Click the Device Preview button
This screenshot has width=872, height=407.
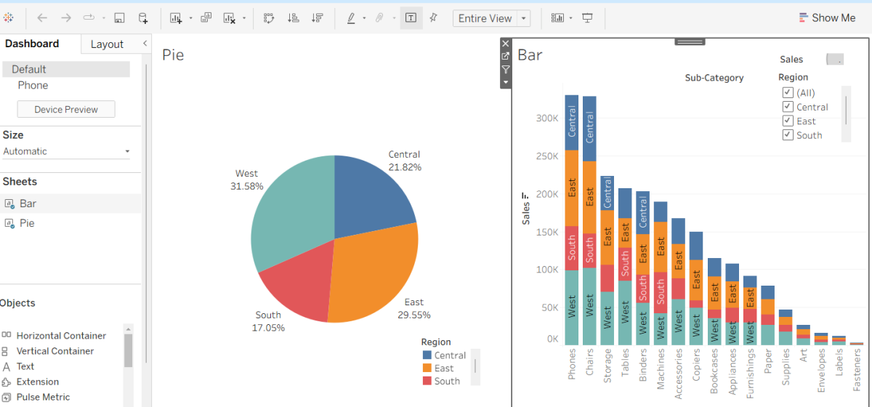[x=66, y=110]
